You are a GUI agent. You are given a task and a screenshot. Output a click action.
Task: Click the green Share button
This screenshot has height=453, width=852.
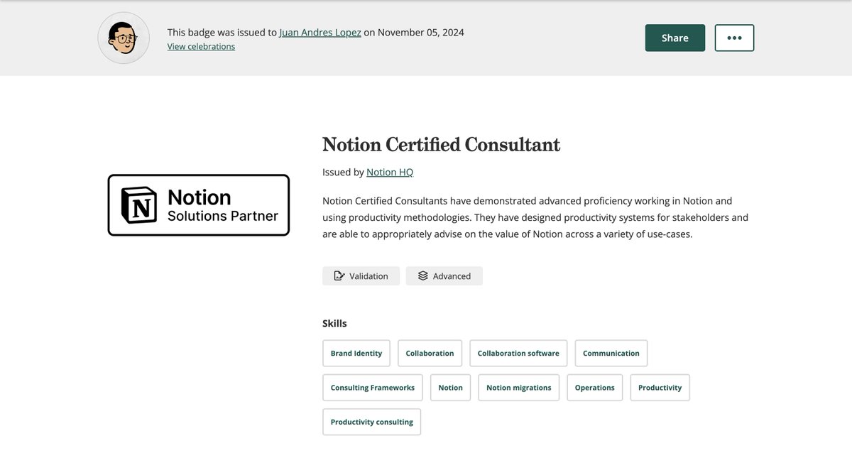point(674,38)
